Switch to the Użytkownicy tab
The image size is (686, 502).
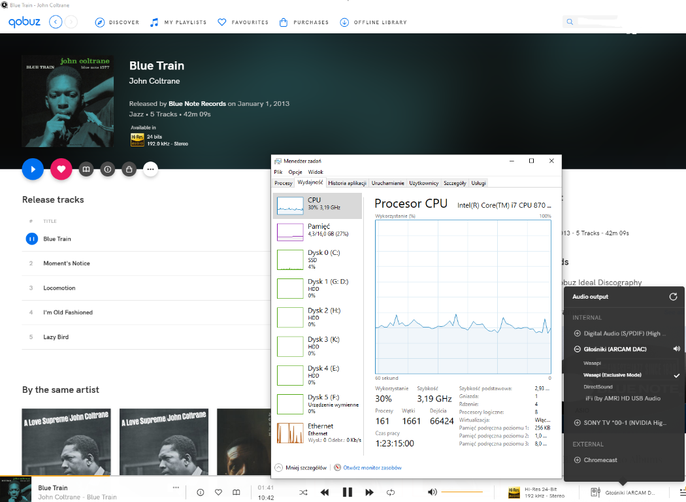[x=424, y=183]
